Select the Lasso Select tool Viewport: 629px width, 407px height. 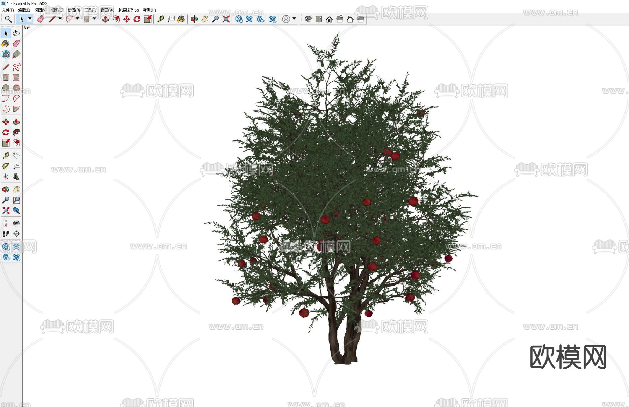click(x=16, y=33)
